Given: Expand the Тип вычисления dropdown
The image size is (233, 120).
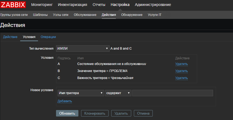Looking at the screenshot, I should pyautogui.click(x=82, y=49).
